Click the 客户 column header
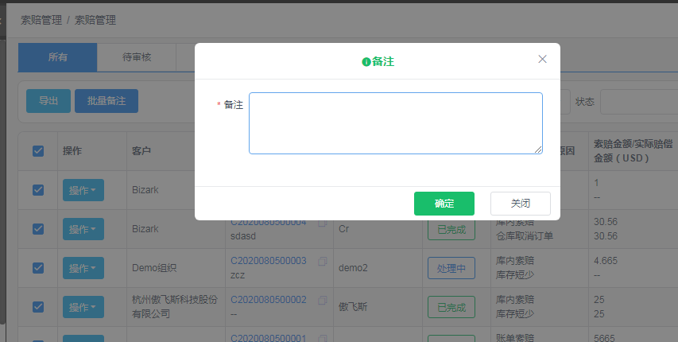The width and height of the screenshot is (678, 342). (x=141, y=150)
